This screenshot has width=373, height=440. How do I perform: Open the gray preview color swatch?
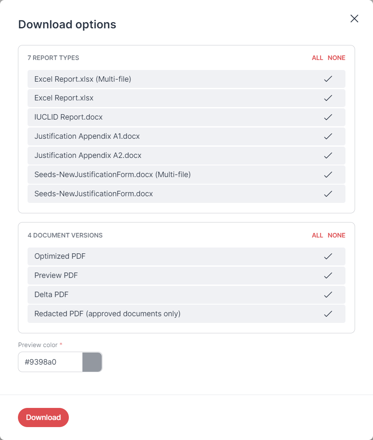[x=92, y=362]
